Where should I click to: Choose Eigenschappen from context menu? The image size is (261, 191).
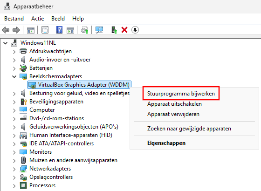coord(166,143)
